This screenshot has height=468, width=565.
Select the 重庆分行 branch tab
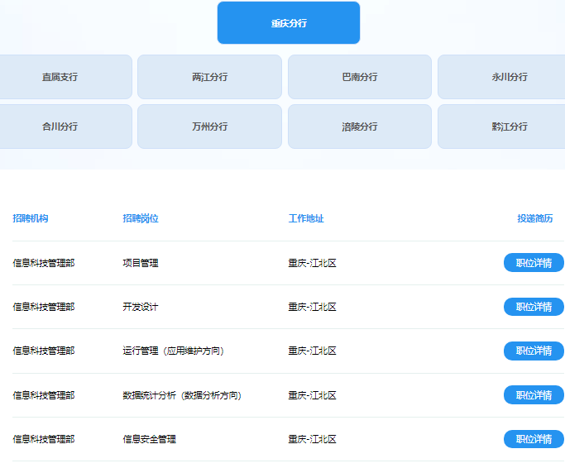point(288,23)
